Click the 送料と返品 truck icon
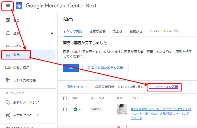The height and width of the screenshot is (128, 197). [x=8, y=68]
